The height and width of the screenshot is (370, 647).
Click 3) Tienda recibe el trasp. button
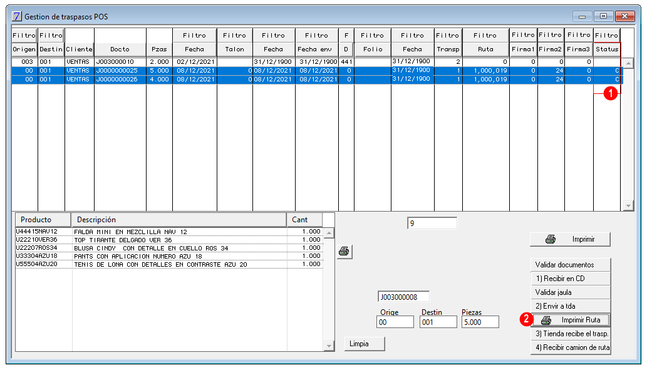click(570, 334)
